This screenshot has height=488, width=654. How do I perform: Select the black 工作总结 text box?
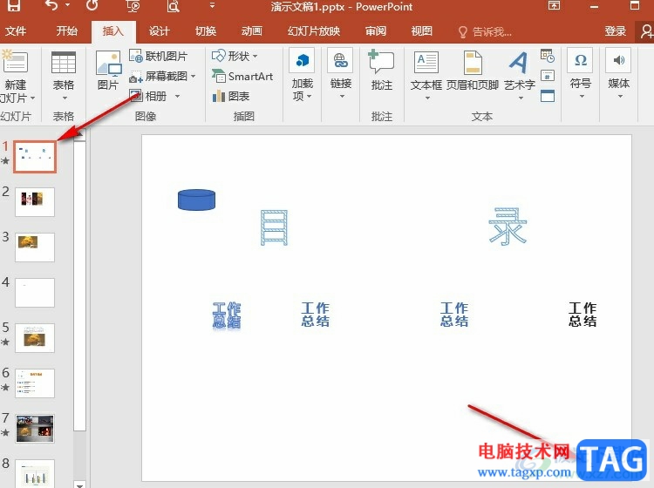[582, 315]
